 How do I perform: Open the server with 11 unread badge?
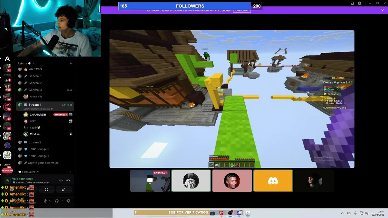tap(7, 126)
